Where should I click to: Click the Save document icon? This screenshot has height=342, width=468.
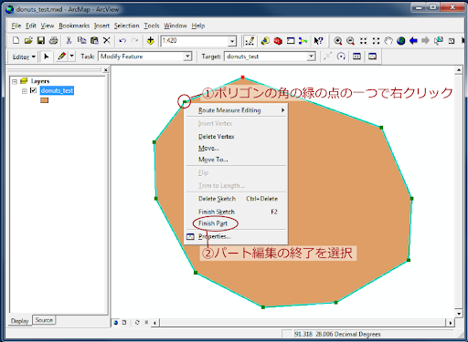(x=41, y=40)
